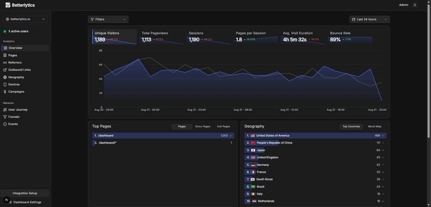The width and height of the screenshot is (431, 207).
Task: Open the Events page
Action: click(26, 124)
